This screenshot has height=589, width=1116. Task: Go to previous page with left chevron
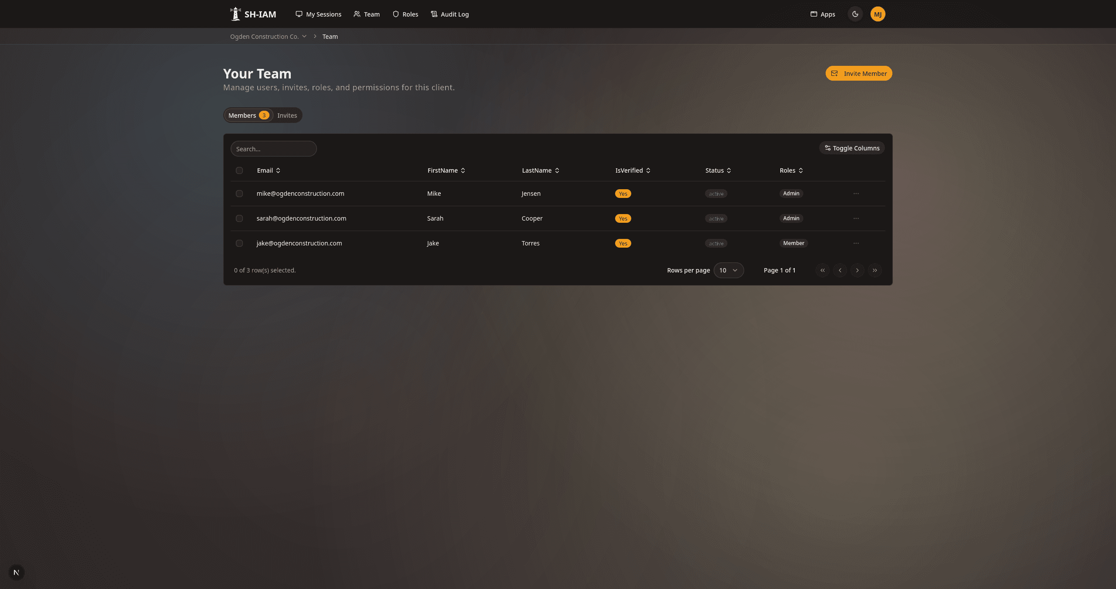point(840,270)
